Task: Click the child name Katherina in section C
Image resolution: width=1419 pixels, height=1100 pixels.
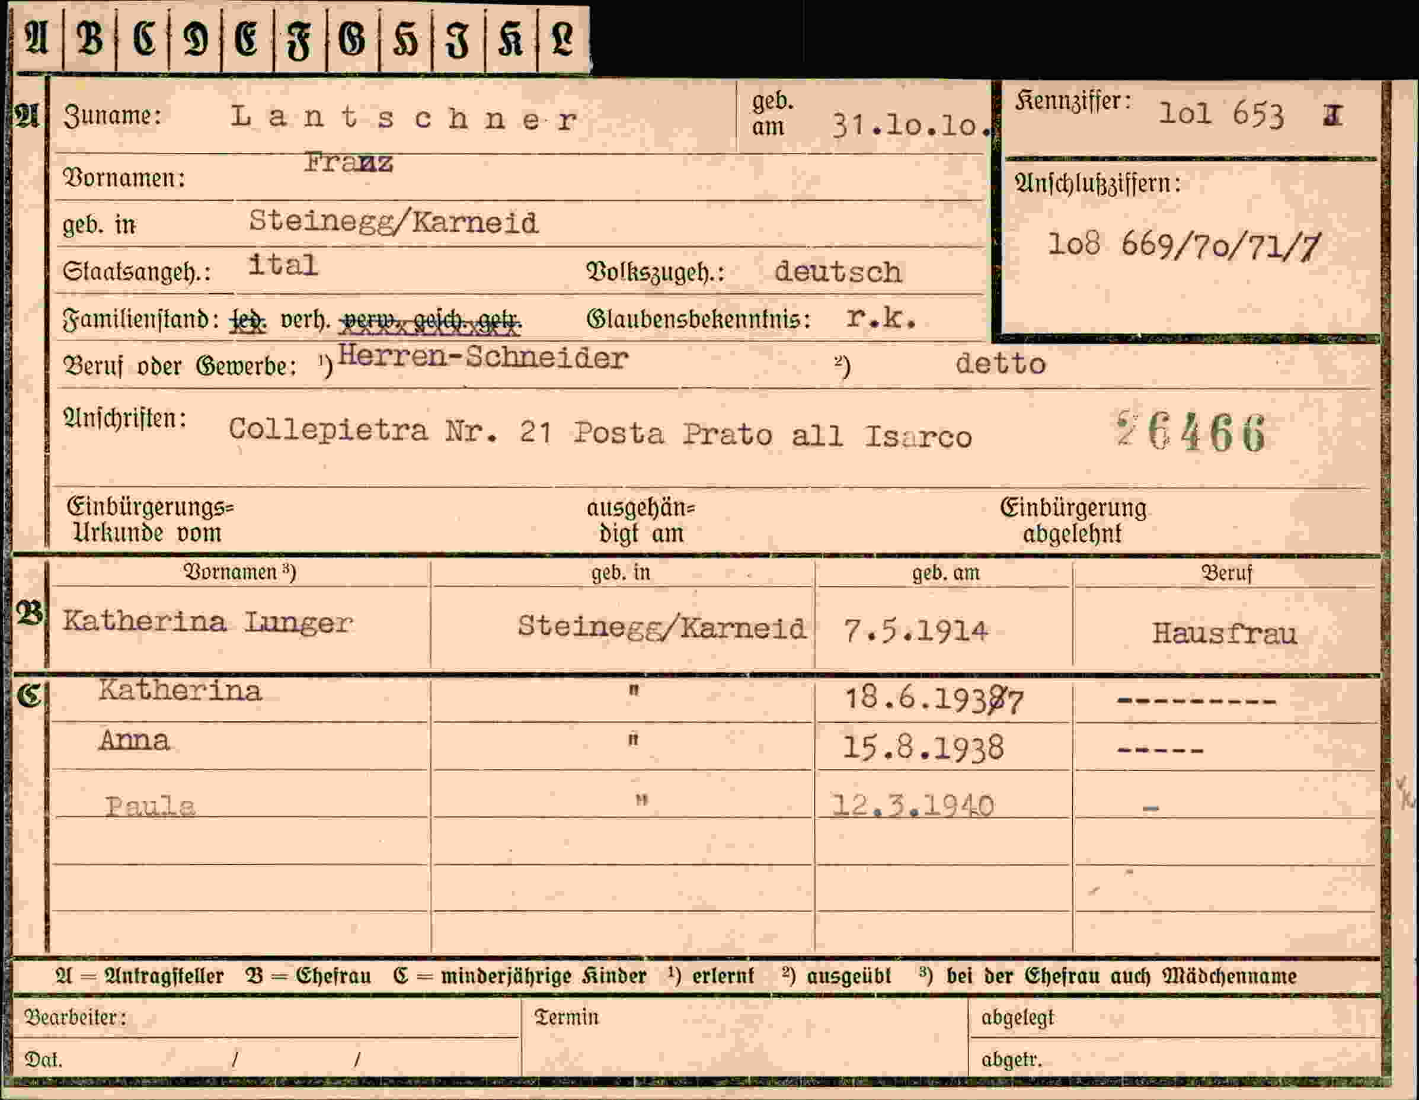Action: tap(180, 690)
